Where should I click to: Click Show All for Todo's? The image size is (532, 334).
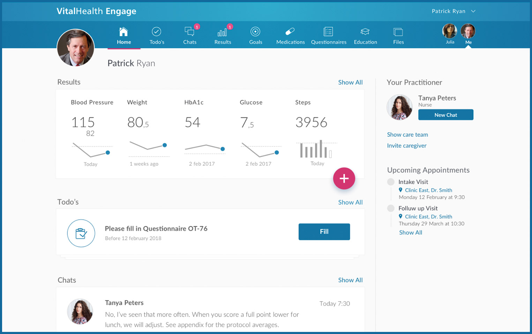click(x=350, y=202)
